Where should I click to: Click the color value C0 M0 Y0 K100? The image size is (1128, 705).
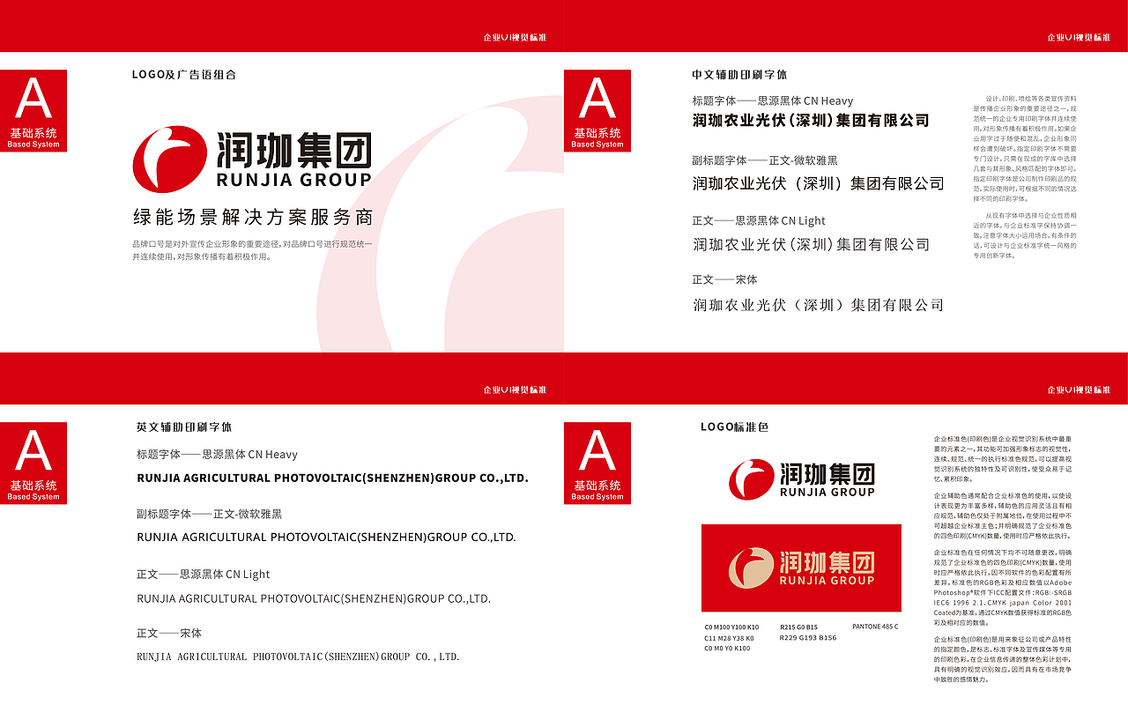pyautogui.click(x=727, y=649)
